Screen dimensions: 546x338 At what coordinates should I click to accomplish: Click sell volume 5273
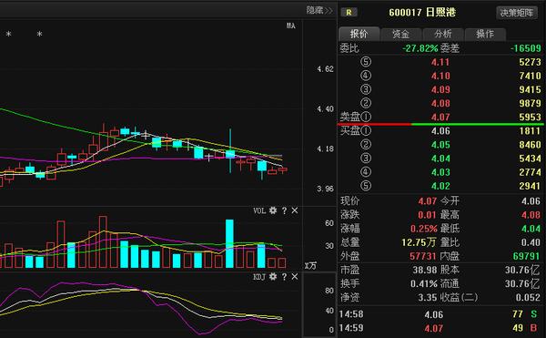530,62
